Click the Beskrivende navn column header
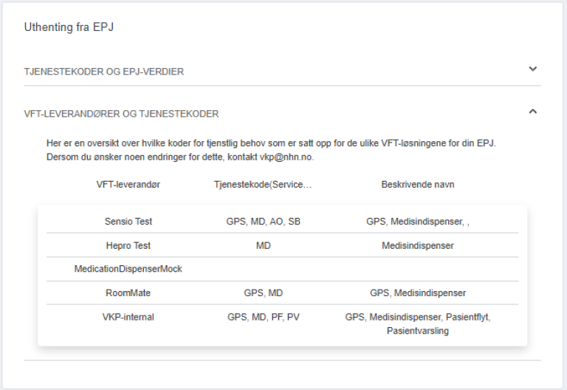This screenshot has height=390, width=567. (x=417, y=185)
